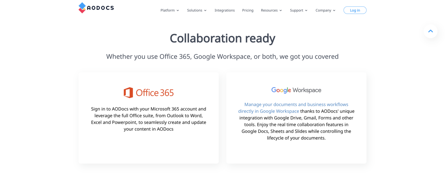
Task: Open the Solutions dropdown
Action: [x=196, y=10]
